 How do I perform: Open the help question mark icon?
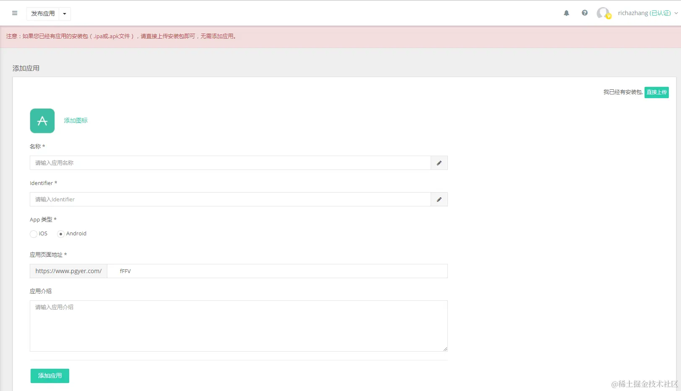pos(585,13)
